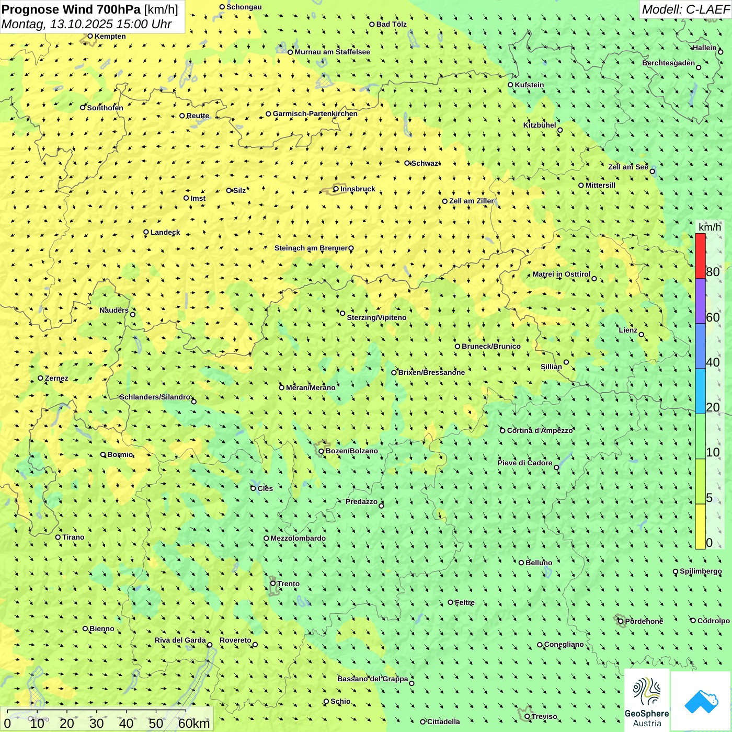Click the Bormio location dot
Viewport: 732px width, 732px height.
click(x=103, y=454)
